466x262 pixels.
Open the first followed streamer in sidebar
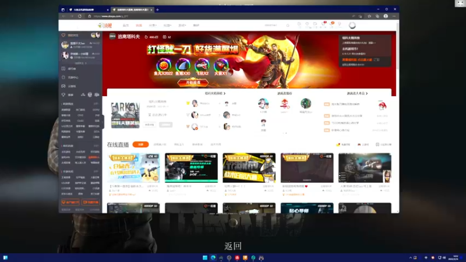80,45
